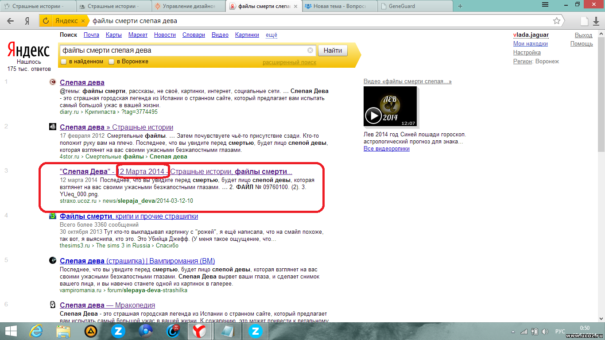Switch to the 'Новая тема - Вопросы' tab
This screenshot has width=605, height=340.
tap(339, 6)
